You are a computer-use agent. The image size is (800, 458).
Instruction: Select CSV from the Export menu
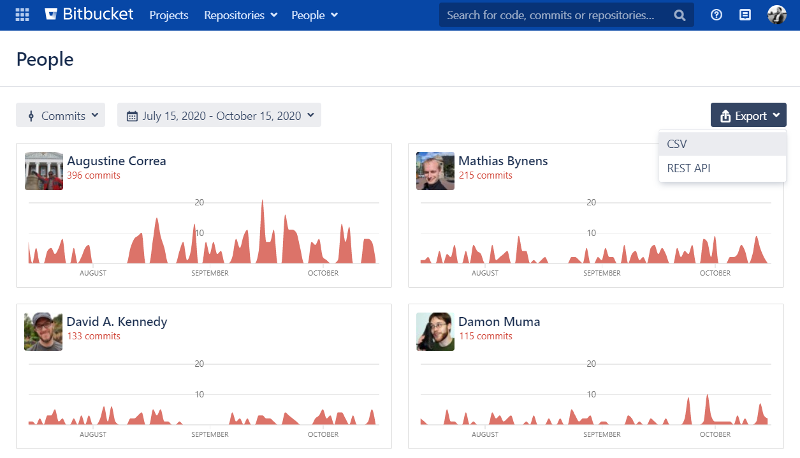[x=676, y=144]
